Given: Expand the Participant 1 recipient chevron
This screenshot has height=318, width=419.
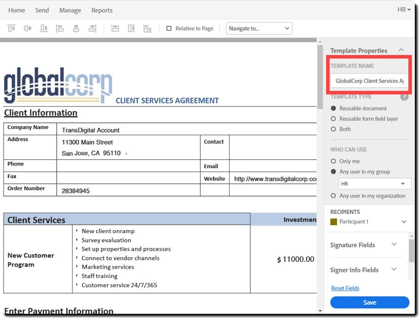Looking at the screenshot, I should (404, 222).
